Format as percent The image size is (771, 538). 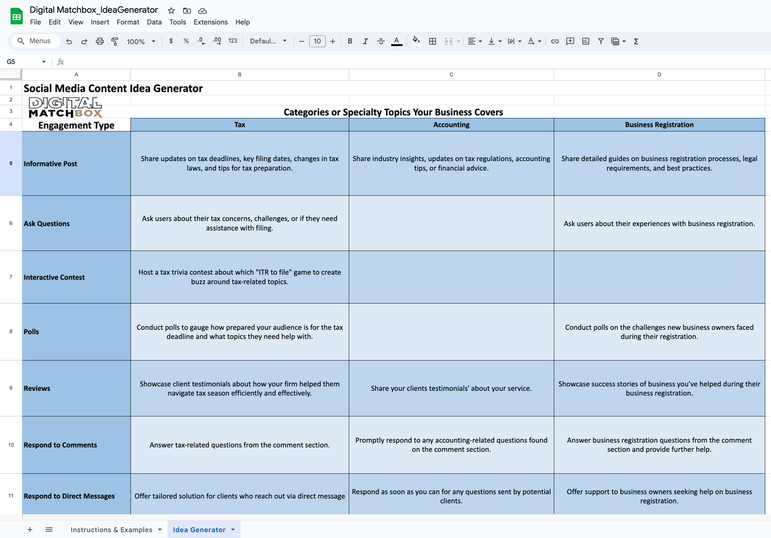pos(186,41)
